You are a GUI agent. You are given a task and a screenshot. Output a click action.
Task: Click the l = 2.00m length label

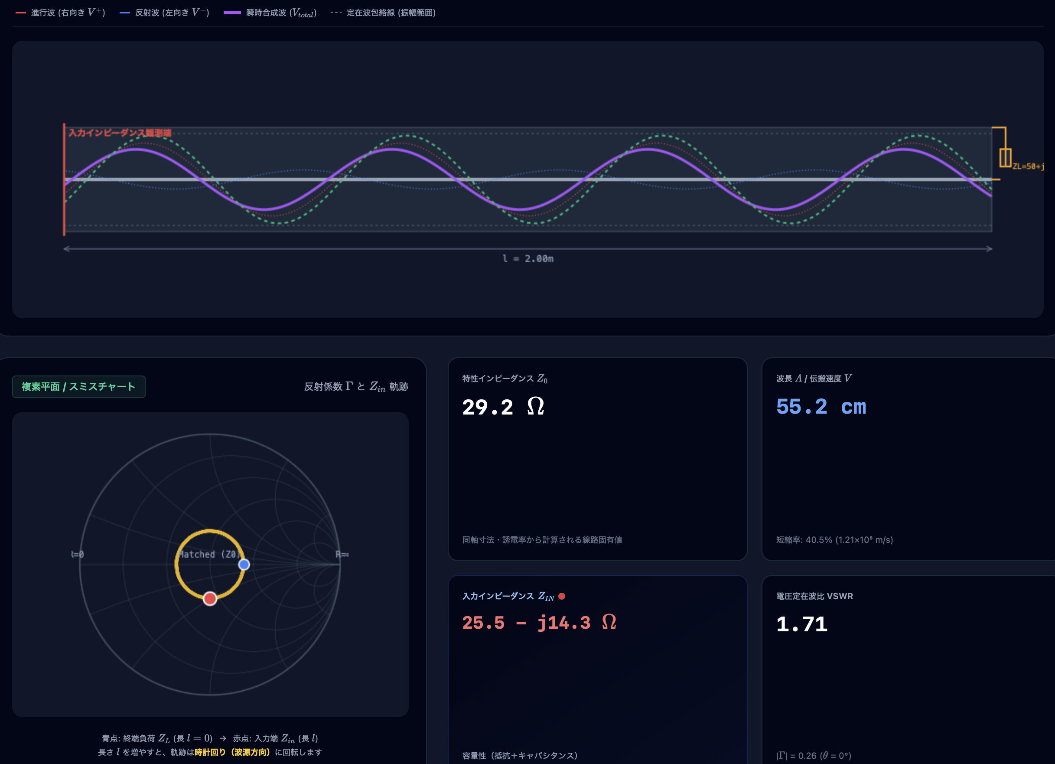pos(527,258)
